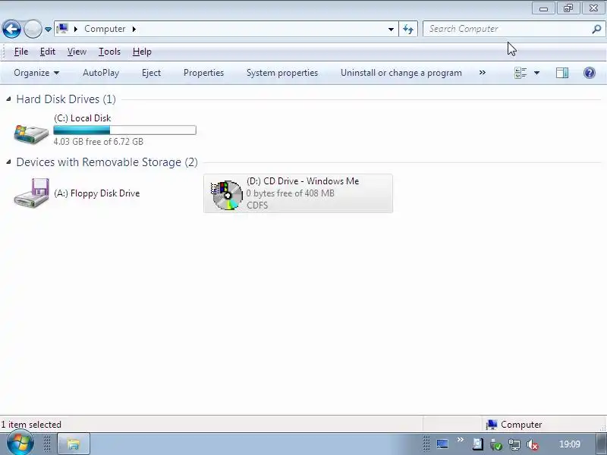Open the address bar history dropdown
This screenshot has height=455, width=607.
[391, 29]
